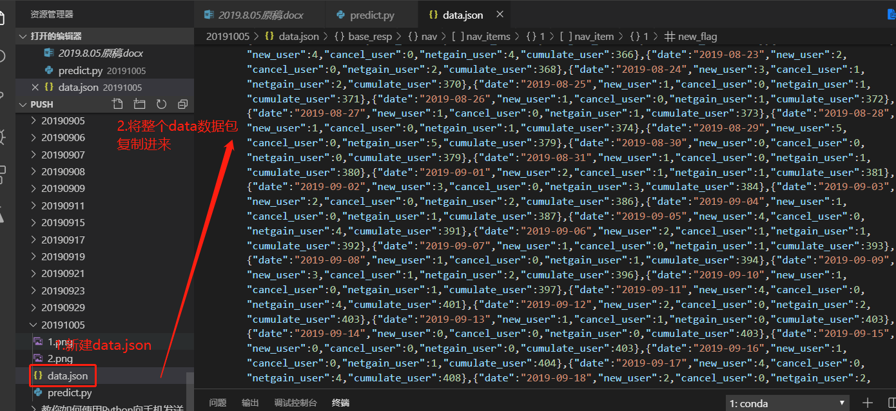This screenshot has width=896, height=411.
Task: Click breadcrumb 20191005
Action: pyautogui.click(x=228, y=37)
